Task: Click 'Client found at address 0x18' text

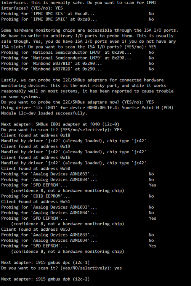Action: tap(35, 135)
